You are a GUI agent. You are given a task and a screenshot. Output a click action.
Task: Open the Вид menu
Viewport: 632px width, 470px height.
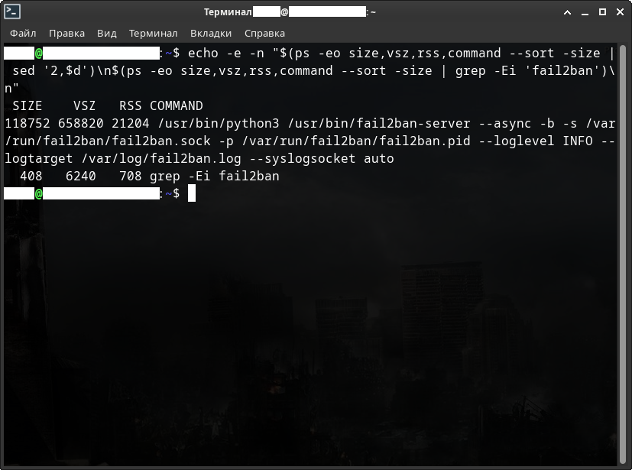click(x=107, y=33)
